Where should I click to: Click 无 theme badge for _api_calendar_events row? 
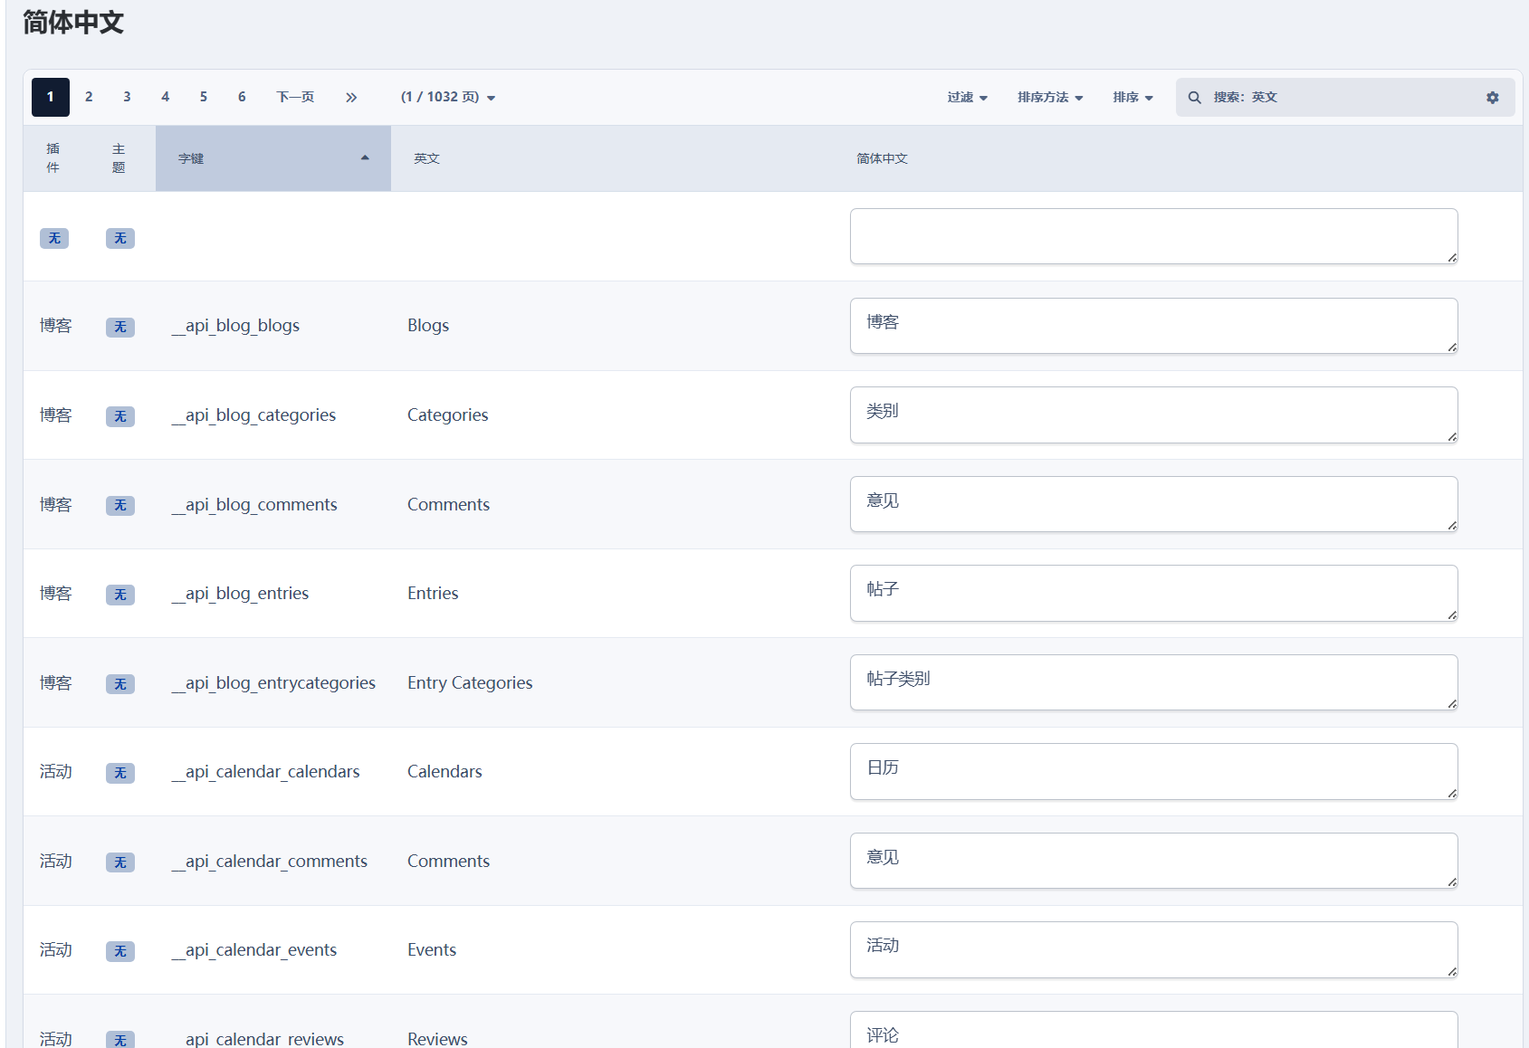(120, 951)
